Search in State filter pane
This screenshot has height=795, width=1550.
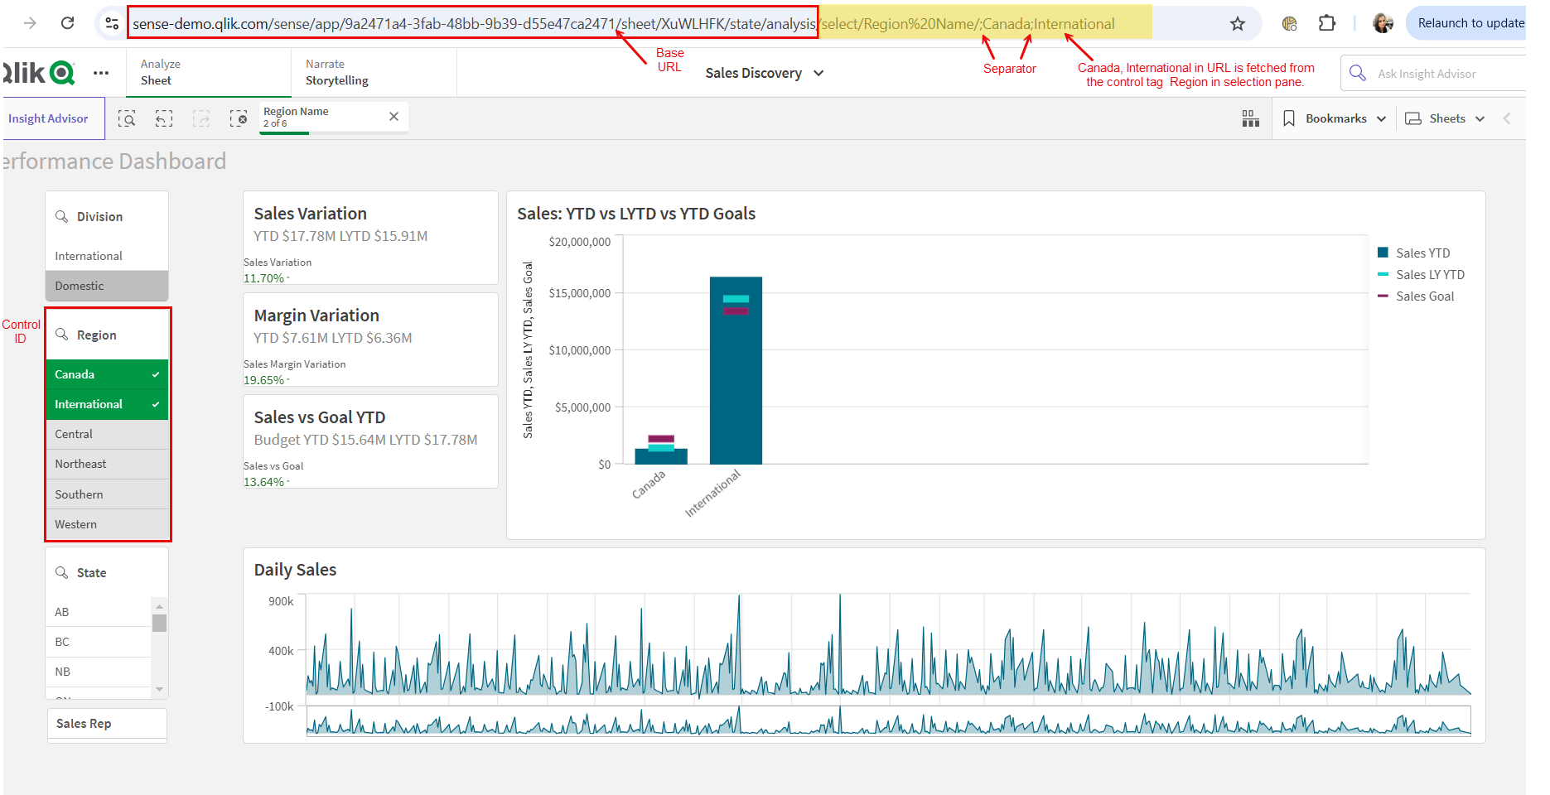click(62, 572)
